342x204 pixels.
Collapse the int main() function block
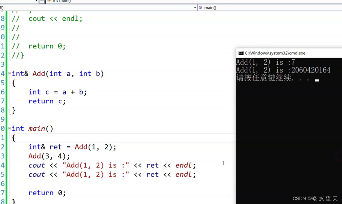coord(10,129)
